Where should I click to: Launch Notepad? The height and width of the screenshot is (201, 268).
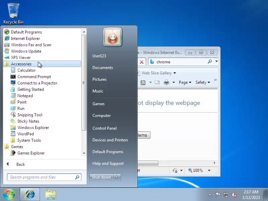22,96
